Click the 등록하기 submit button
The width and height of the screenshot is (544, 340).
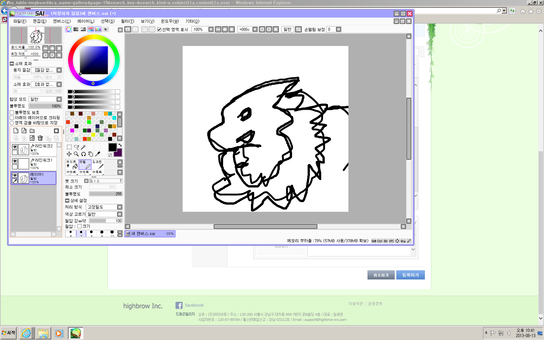coord(410,275)
